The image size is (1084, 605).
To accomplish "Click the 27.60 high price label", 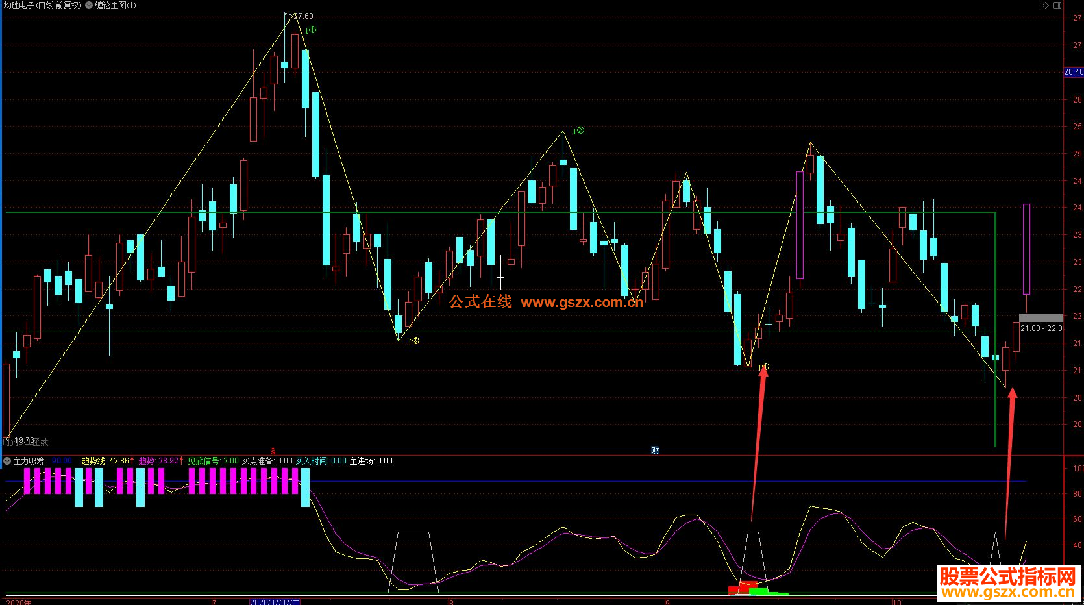I will coord(302,16).
